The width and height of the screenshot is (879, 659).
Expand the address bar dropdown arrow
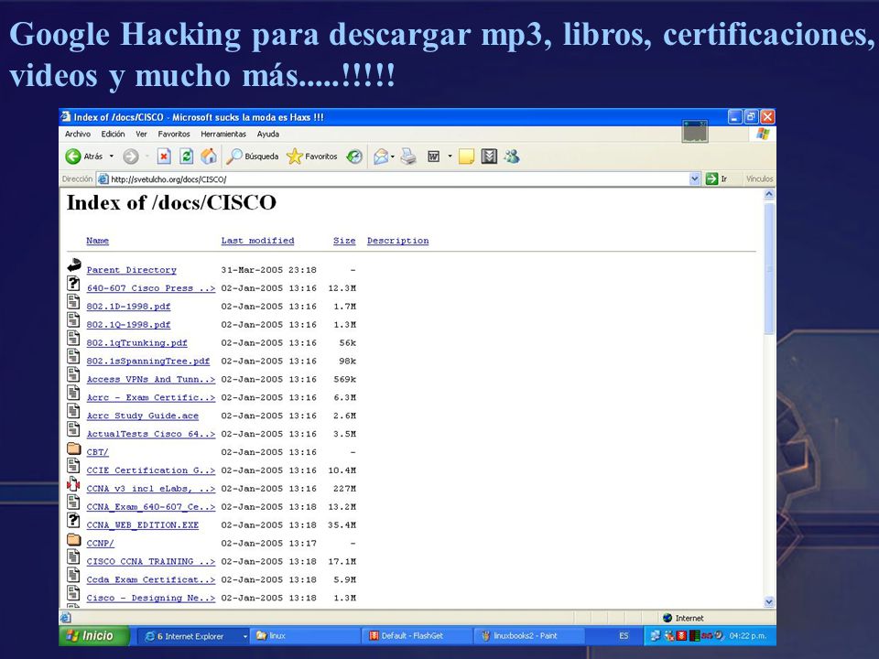tap(695, 178)
